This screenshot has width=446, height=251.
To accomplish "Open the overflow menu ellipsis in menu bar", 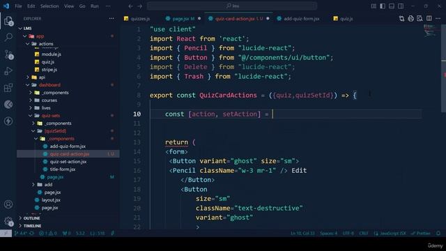I will pyautogui.click(x=108, y=6).
